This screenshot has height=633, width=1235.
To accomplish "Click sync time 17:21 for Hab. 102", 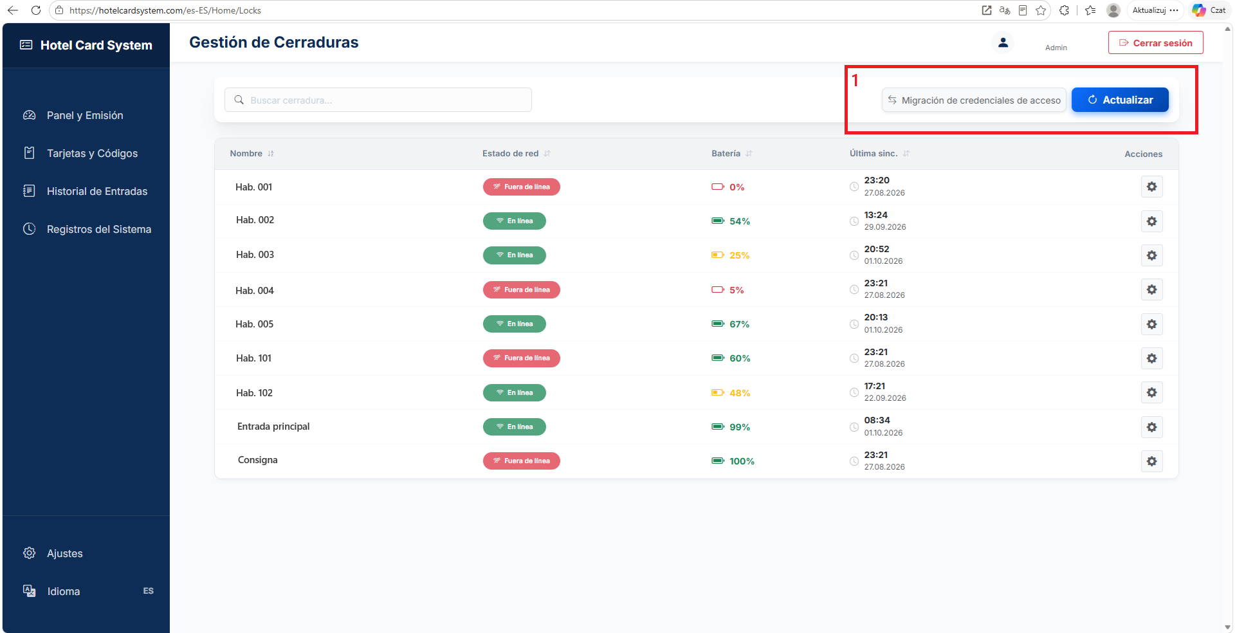I will (874, 386).
